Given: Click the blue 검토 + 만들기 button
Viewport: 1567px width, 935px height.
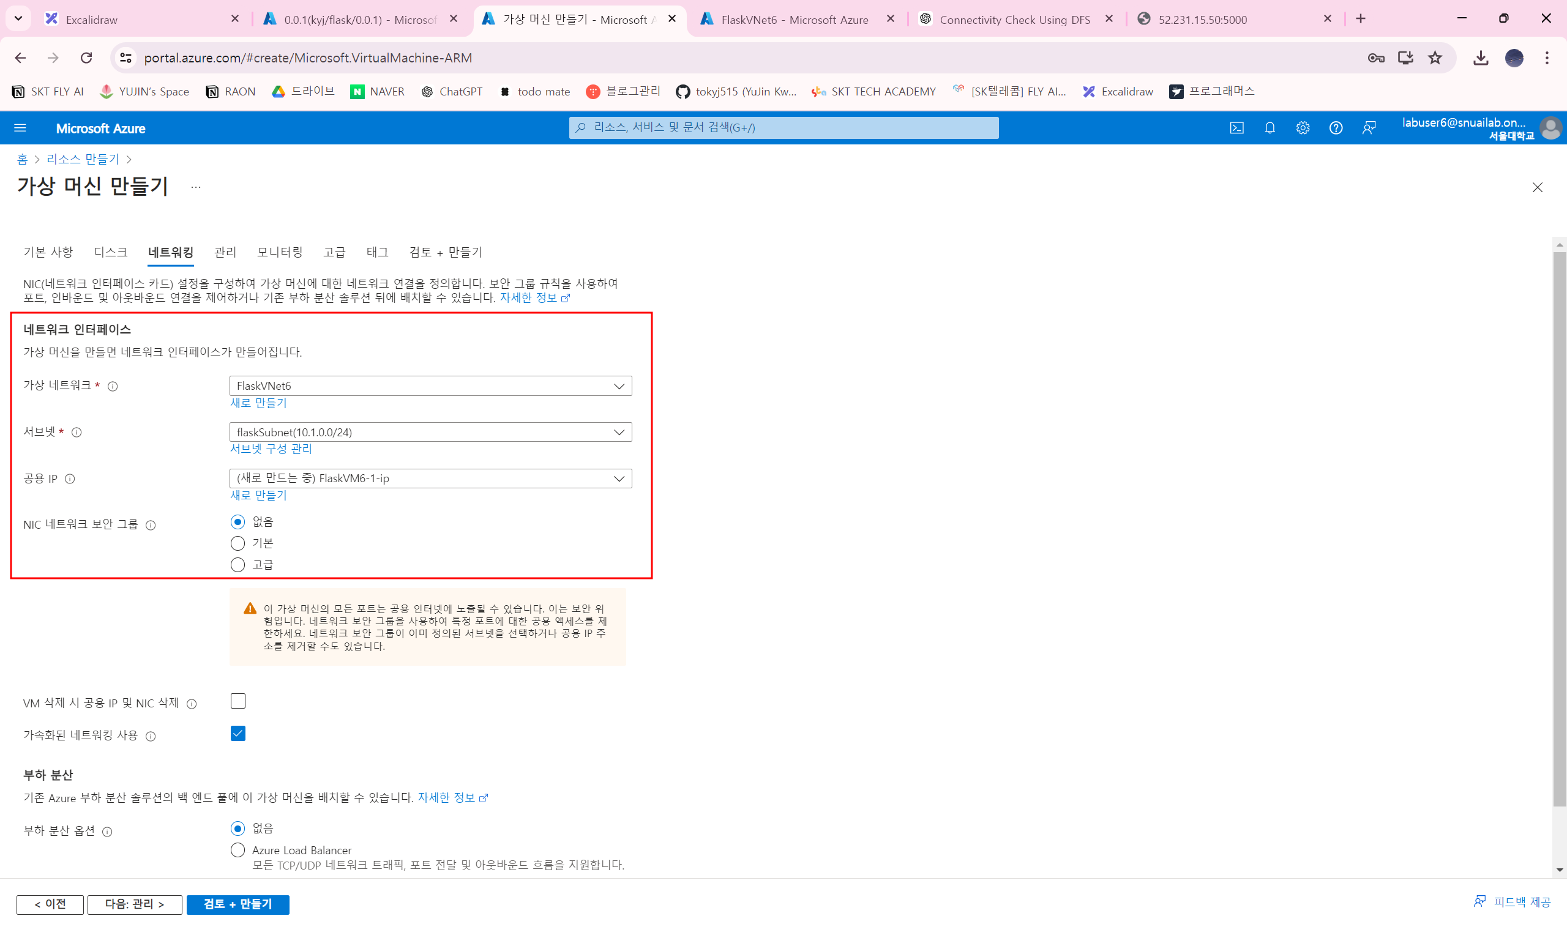Looking at the screenshot, I should (x=237, y=905).
